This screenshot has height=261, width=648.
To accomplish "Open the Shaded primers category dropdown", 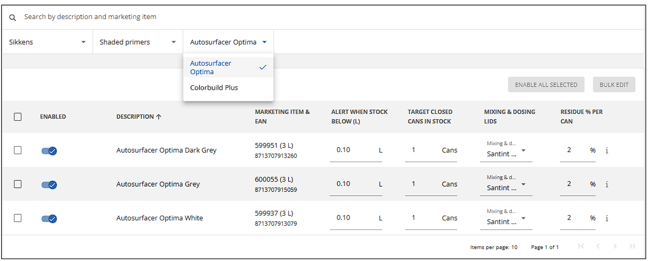I will pos(138,42).
